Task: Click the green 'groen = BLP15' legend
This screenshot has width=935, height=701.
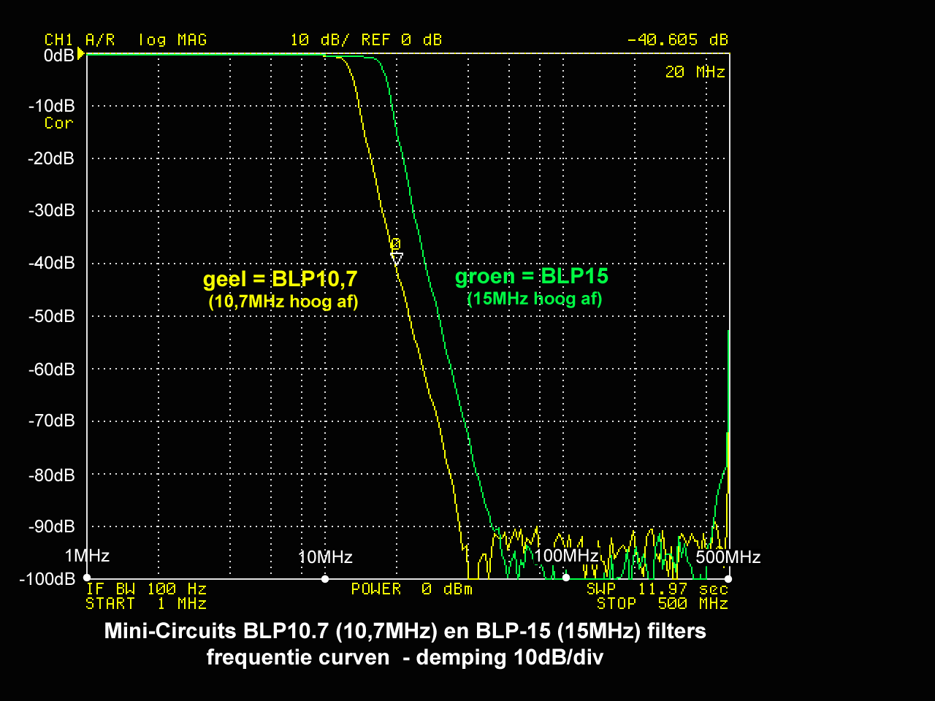Action: point(532,276)
